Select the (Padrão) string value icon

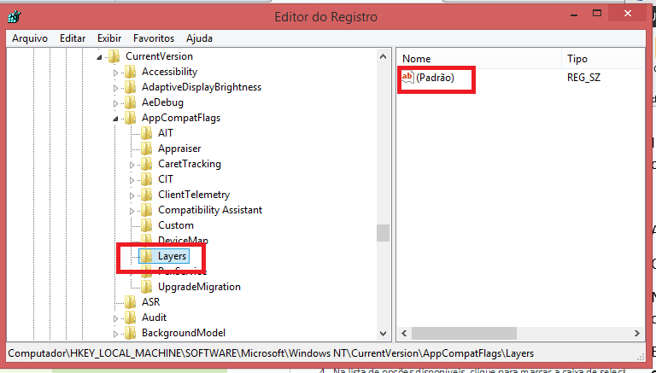[x=407, y=78]
